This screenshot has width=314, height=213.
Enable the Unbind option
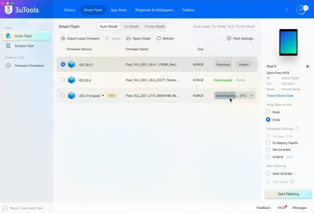[268, 157]
